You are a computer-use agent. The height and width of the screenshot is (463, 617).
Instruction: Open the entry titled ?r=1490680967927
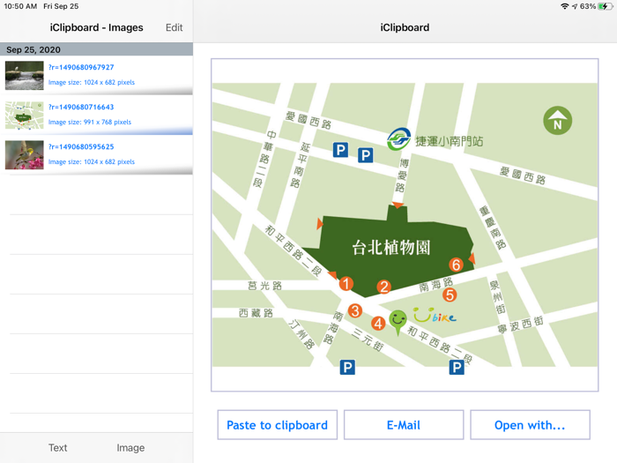(x=81, y=67)
